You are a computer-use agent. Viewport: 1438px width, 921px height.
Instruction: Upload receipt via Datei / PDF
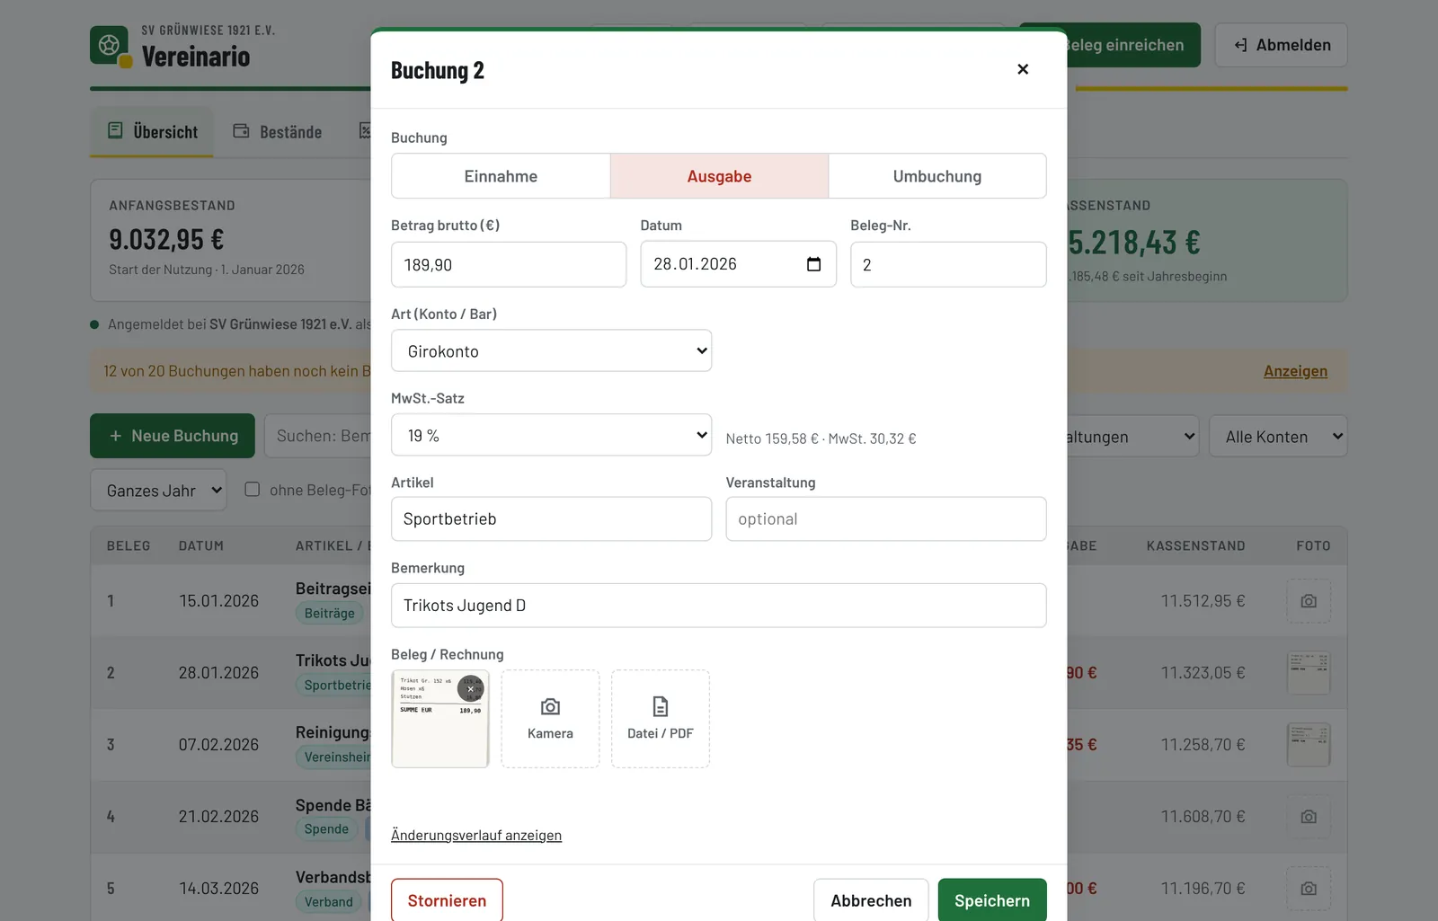point(661,719)
